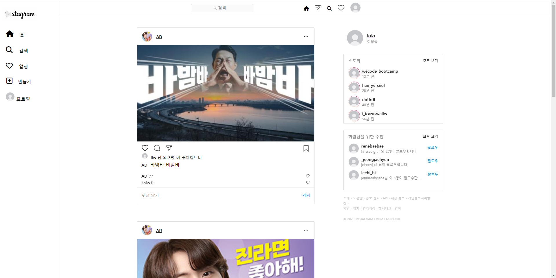
Task: Open direct messages from the top bar
Action: (318, 8)
